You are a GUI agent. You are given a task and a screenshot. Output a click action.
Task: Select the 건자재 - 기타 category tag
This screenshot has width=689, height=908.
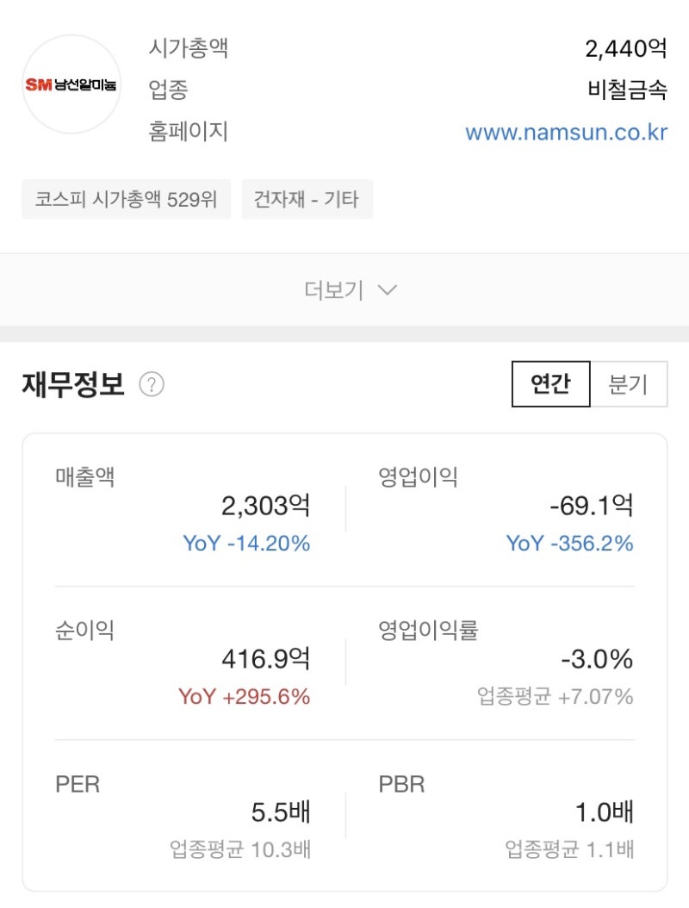[x=308, y=199]
